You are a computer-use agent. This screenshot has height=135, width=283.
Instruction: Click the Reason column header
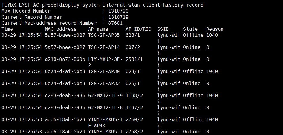(215, 29)
